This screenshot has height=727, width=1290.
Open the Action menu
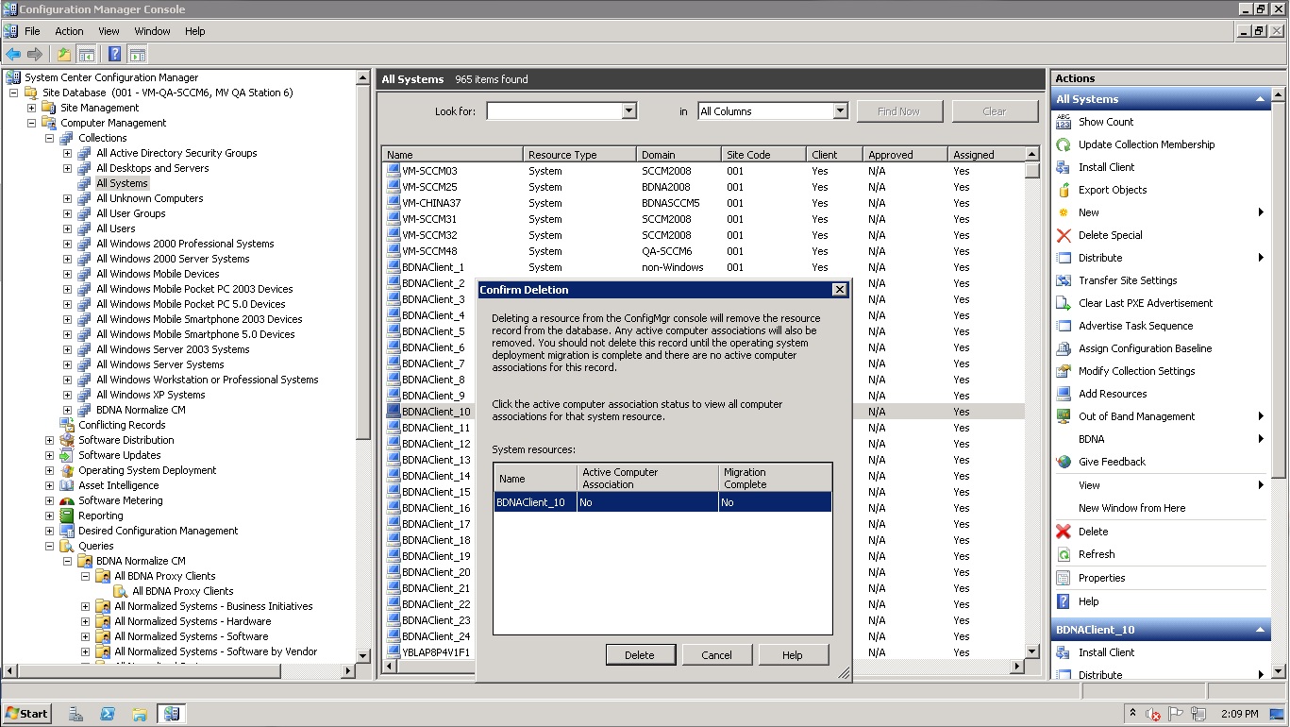[69, 31]
